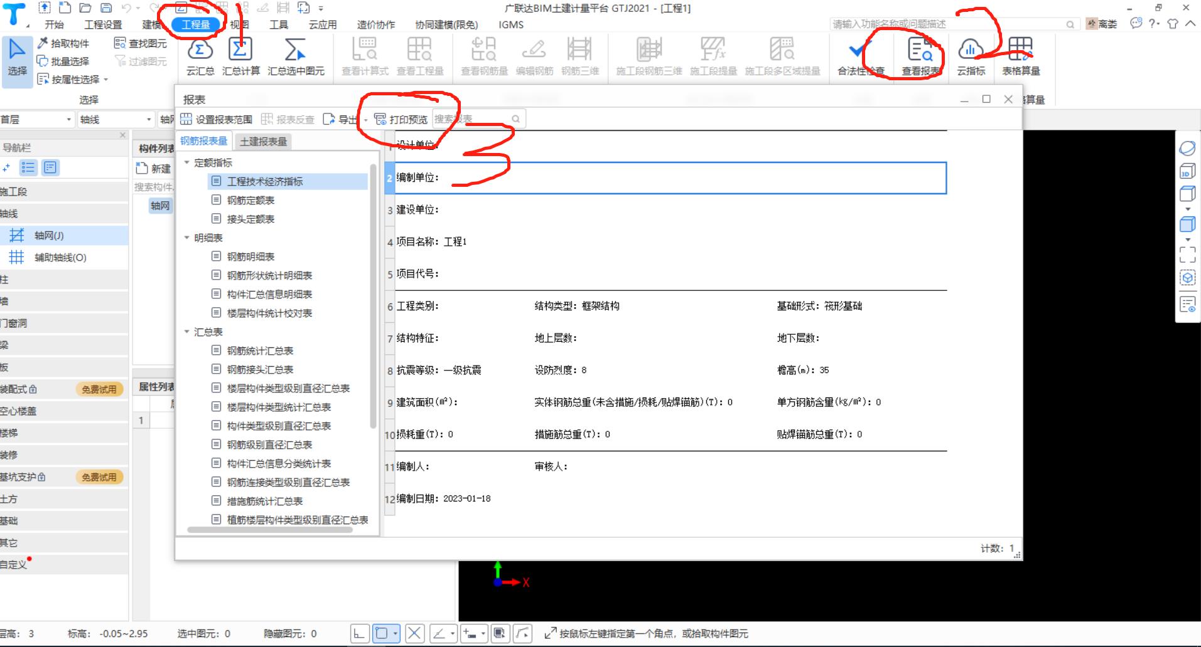Select 辅助轴线(O) in navigation panel
The width and height of the screenshot is (1201, 647).
pyautogui.click(x=64, y=257)
